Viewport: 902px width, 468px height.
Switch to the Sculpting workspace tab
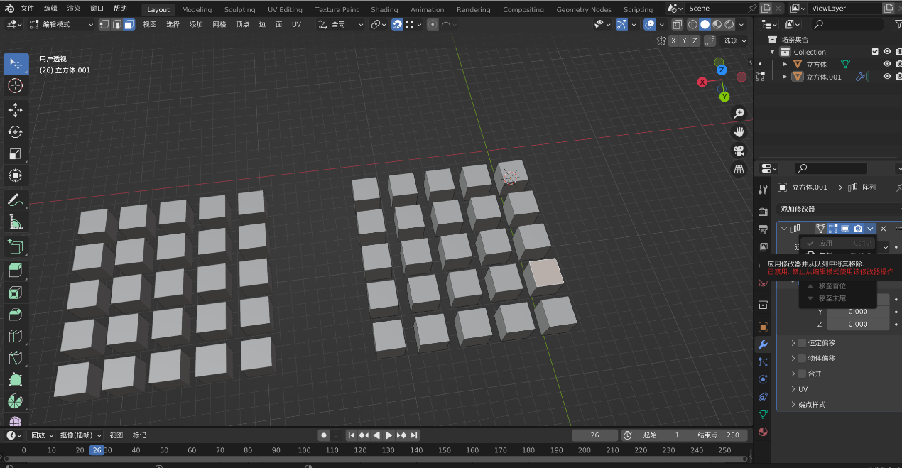239,9
